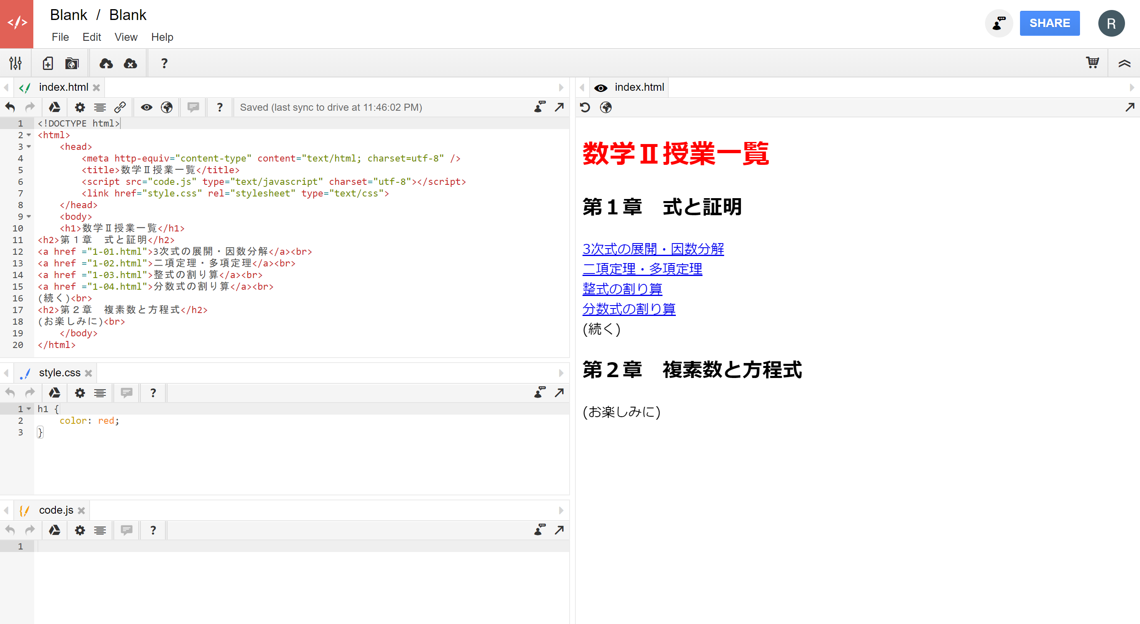Viewport: 1140px width, 624px height.
Task: Close the style.css tab
Action: coord(88,373)
